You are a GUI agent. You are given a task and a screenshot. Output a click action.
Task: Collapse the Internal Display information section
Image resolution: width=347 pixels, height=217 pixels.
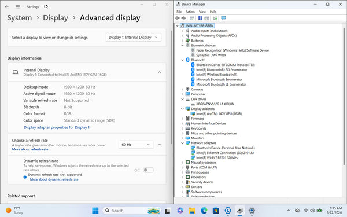(x=160, y=72)
